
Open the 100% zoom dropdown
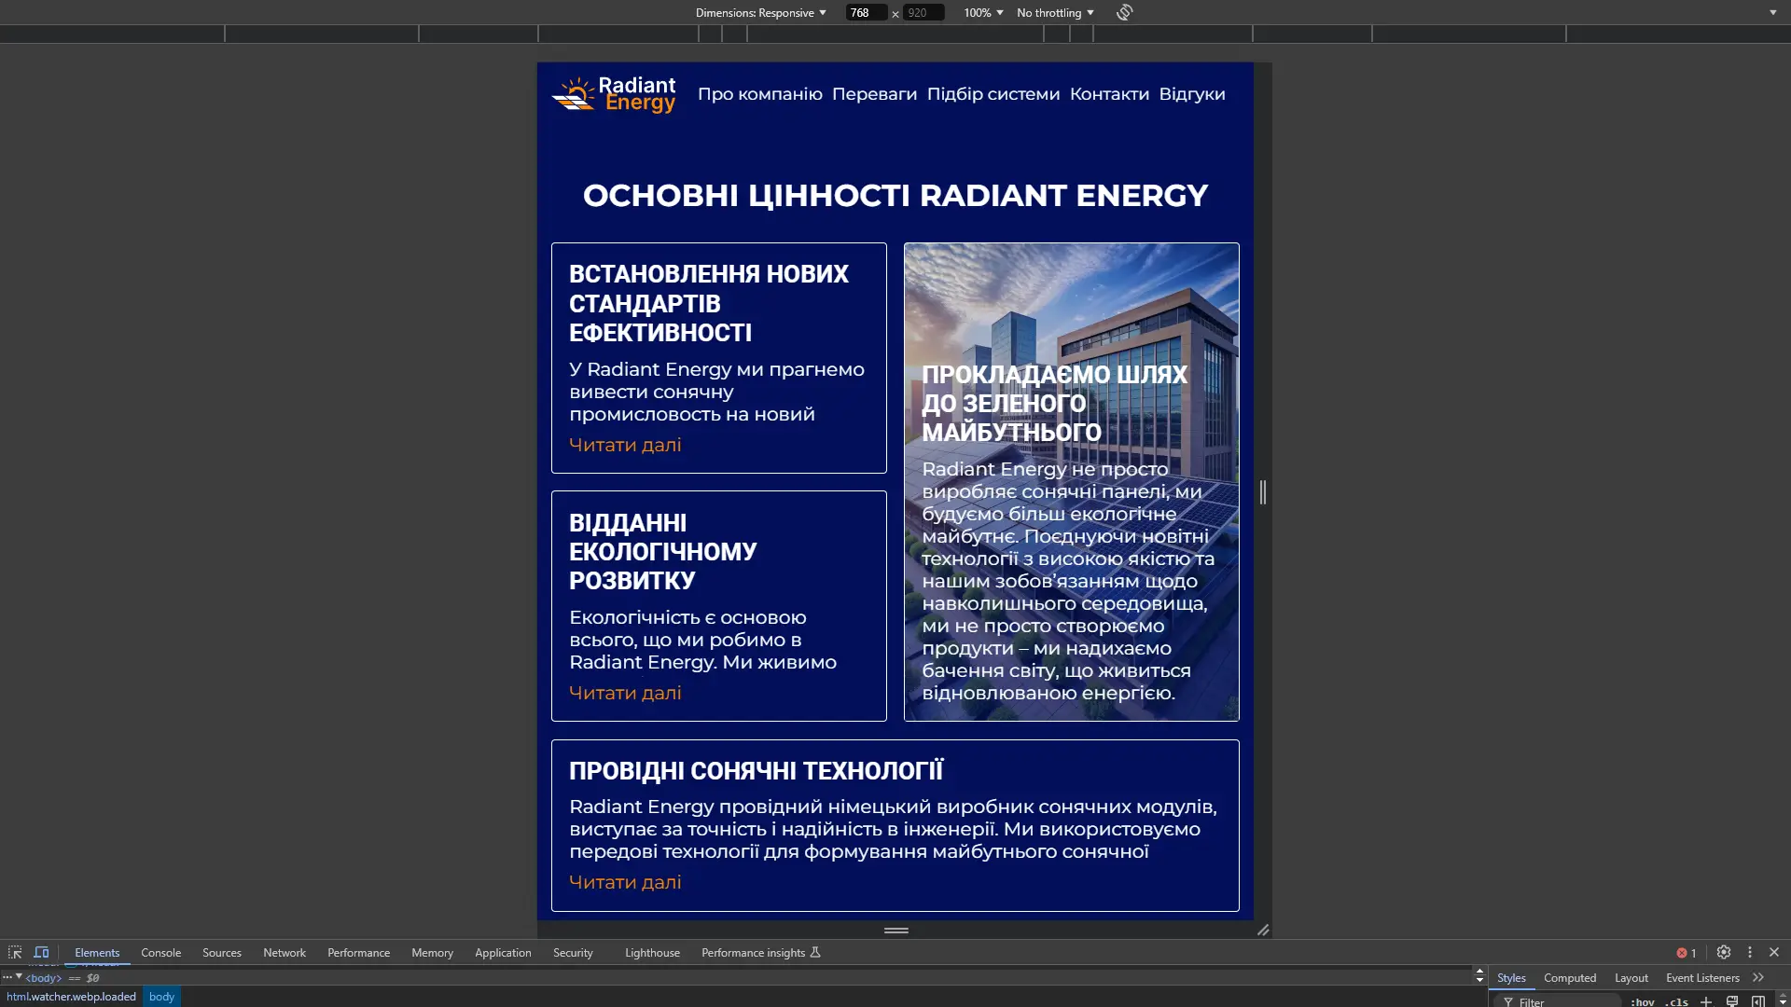[983, 13]
